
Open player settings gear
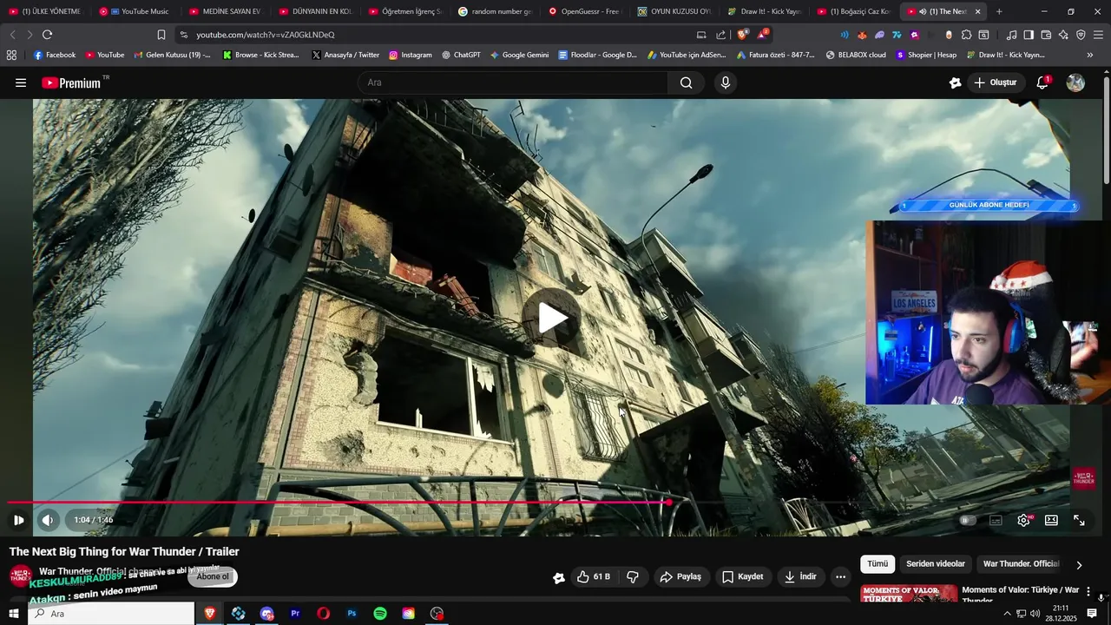[x=1023, y=520]
